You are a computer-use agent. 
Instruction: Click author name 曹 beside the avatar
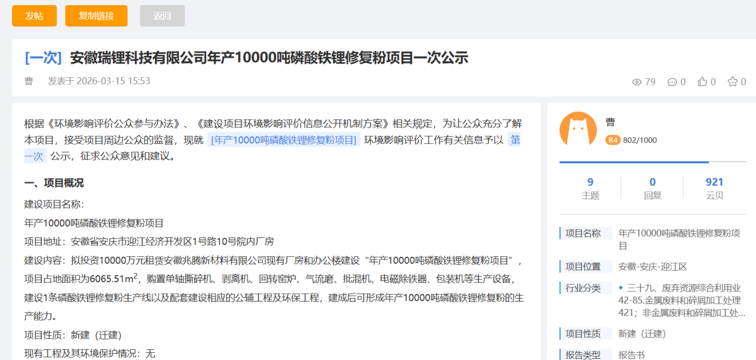tap(610, 123)
